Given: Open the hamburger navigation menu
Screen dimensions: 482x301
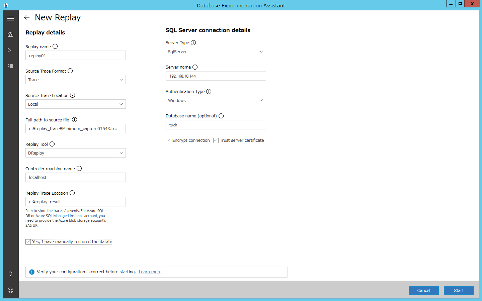Looking at the screenshot, I should point(11,18).
